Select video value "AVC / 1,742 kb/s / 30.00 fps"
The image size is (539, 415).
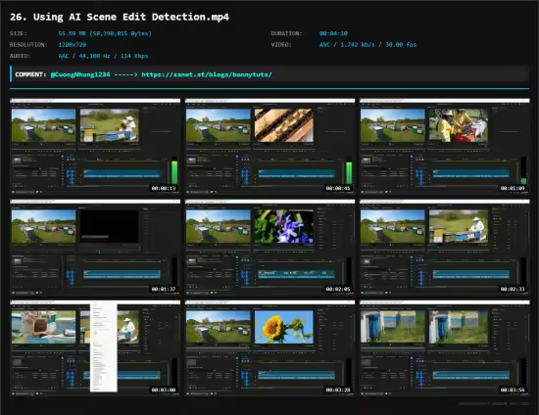point(367,45)
